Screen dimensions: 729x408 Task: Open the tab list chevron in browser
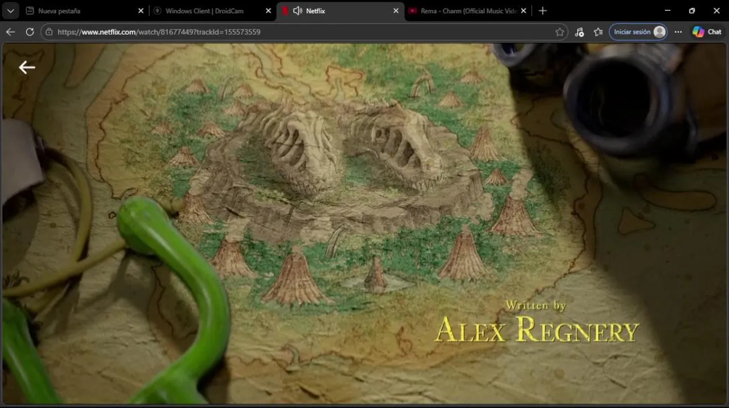pos(10,11)
